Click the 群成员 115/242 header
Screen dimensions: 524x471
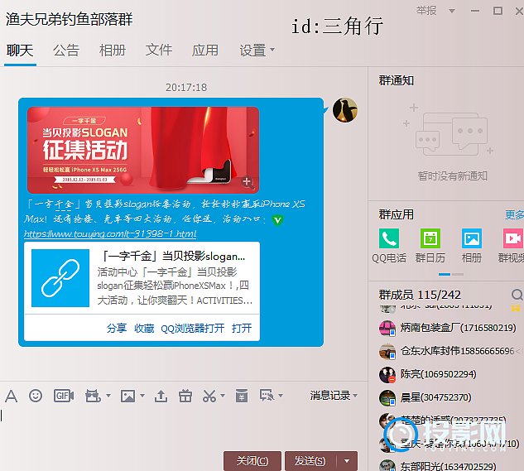(x=420, y=295)
